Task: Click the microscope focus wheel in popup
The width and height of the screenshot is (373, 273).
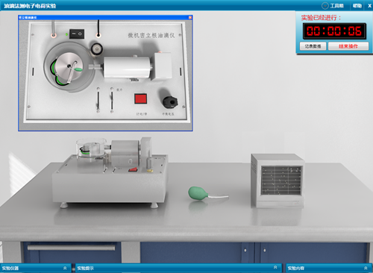Action: click(96, 49)
